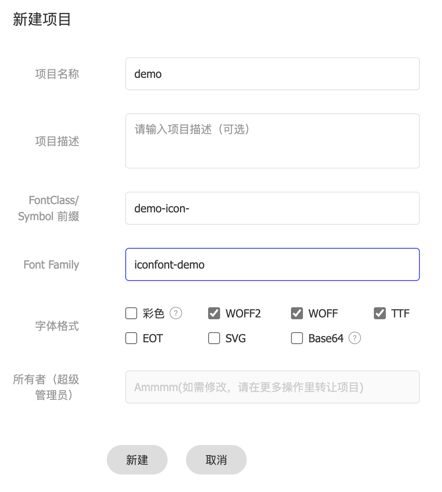Click the help icon next to 彩色
Image resolution: width=442 pixels, height=492 pixels.
(x=176, y=313)
